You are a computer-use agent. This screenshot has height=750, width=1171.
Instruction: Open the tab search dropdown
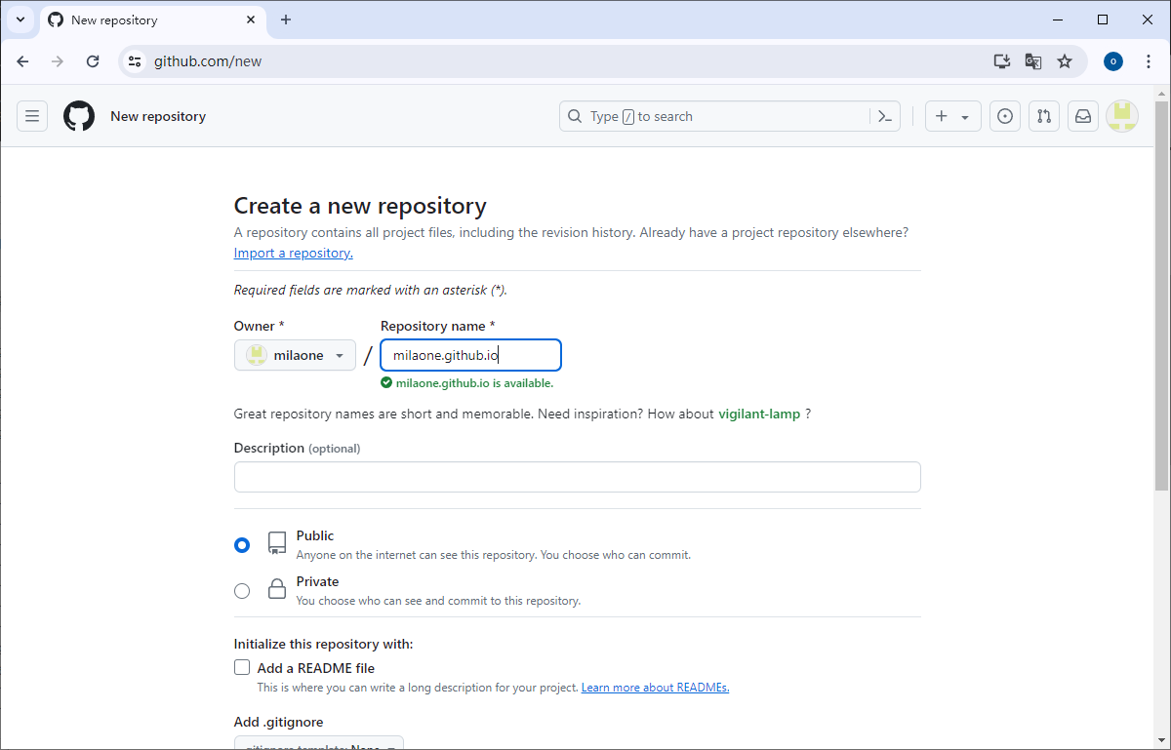coord(20,20)
